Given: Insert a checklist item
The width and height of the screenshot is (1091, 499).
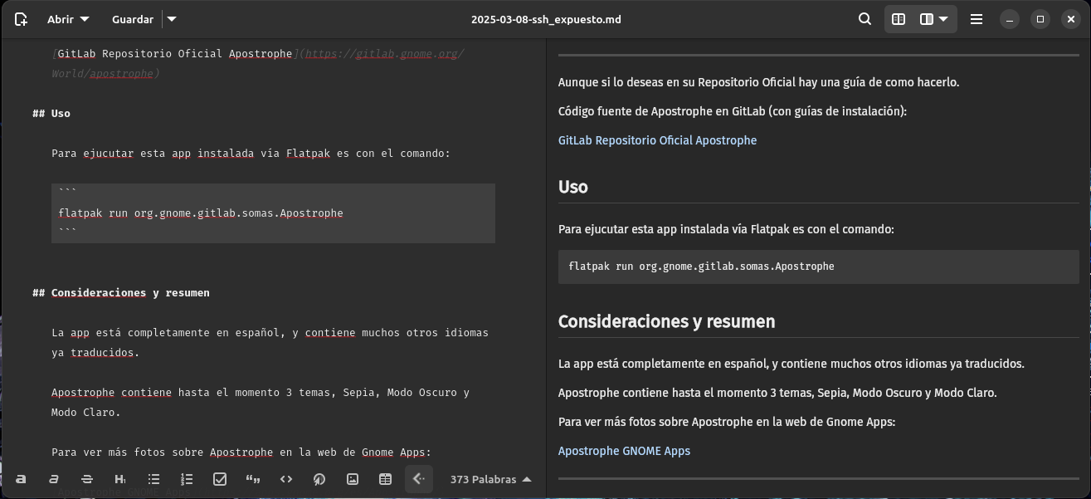Looking at the screenshot, I should 220,479.
